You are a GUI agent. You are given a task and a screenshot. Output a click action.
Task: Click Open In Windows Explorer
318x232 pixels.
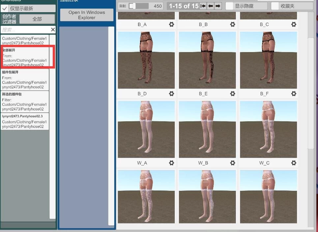point(87,15)
